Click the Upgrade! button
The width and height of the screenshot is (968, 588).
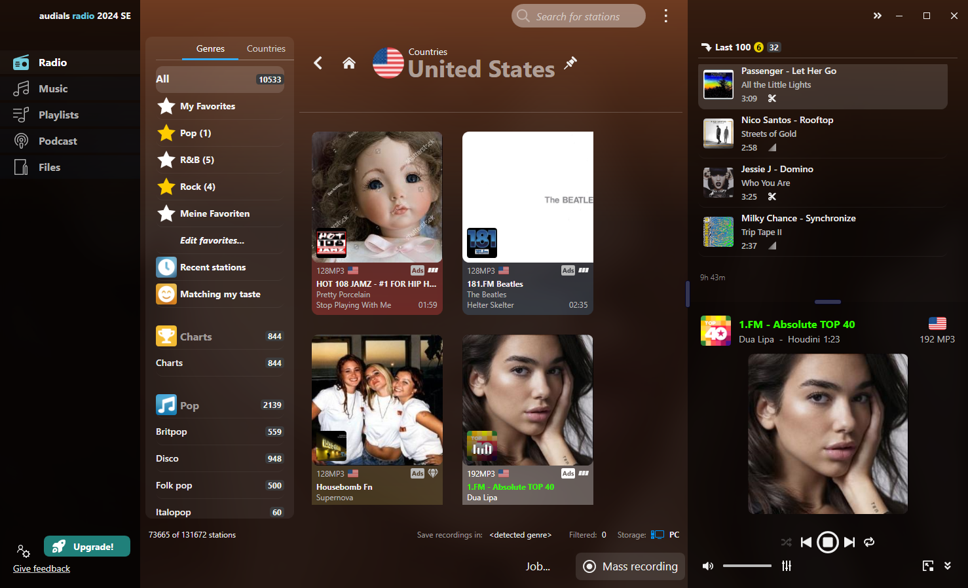tap(87, 546)
